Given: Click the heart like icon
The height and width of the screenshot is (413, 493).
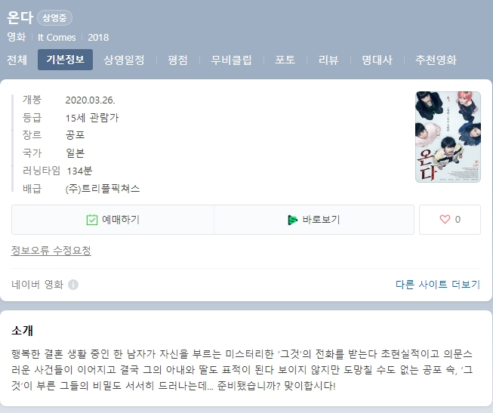Looking at the screenshot, I should coord(445,219).
